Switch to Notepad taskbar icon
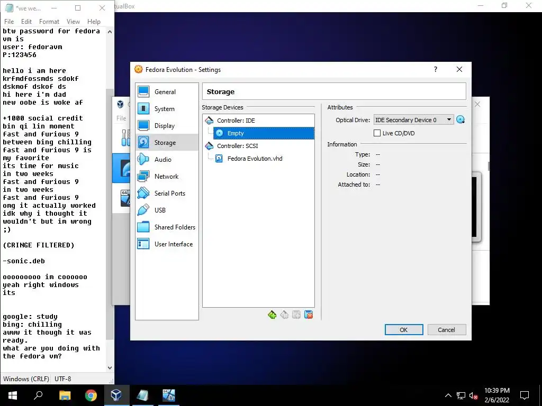542x406 pixels. (143, 395)
